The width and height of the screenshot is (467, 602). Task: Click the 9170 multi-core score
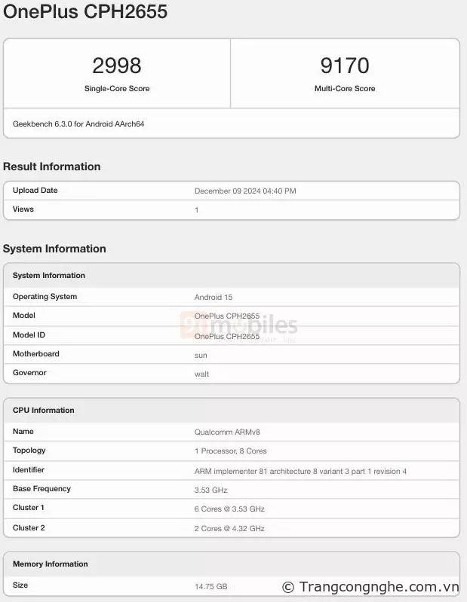[x=345, y=66]
